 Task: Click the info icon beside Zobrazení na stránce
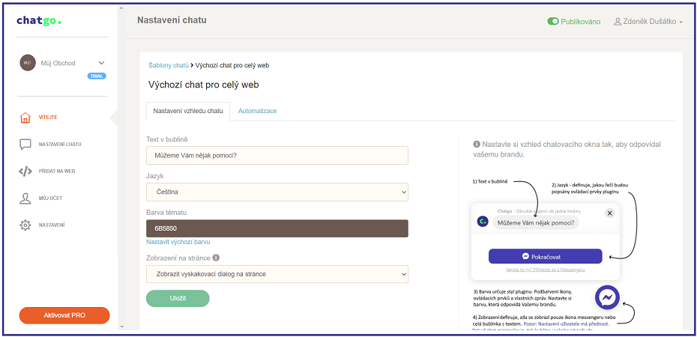click(x=216, y=258)
